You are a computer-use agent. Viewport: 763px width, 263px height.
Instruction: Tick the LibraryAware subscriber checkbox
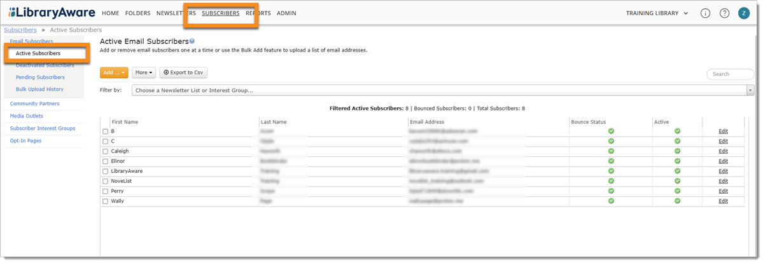(x=105, y=172)
